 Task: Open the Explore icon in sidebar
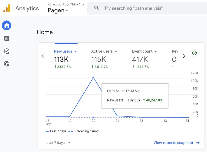coord(7,51)
